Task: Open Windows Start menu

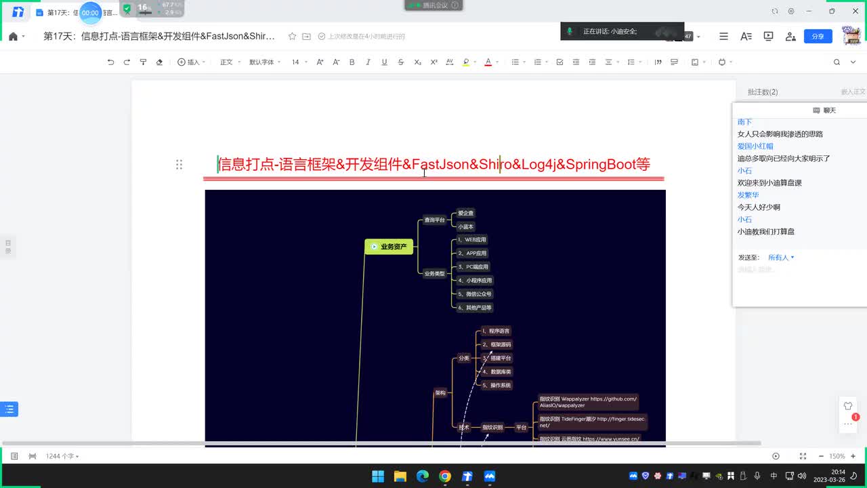Action: (x=378, y=476)
